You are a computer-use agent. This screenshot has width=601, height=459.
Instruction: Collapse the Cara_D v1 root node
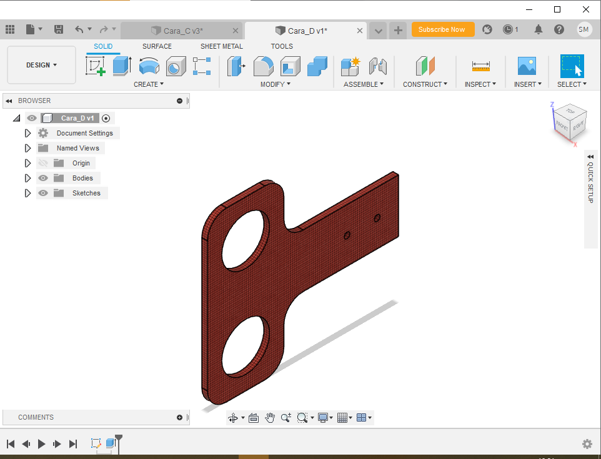point(16,119)
